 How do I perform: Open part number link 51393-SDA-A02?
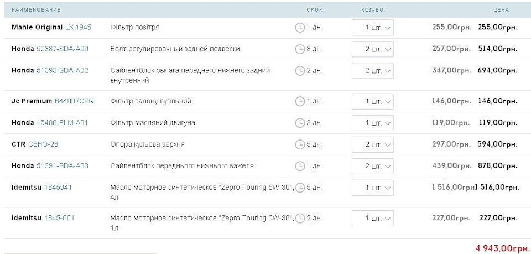click(63, 70)
